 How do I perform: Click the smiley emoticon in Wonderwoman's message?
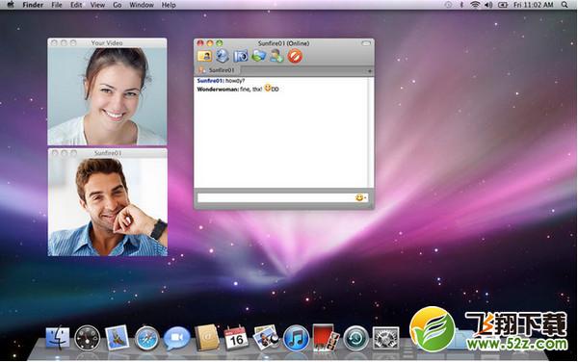tap(268, 88)
